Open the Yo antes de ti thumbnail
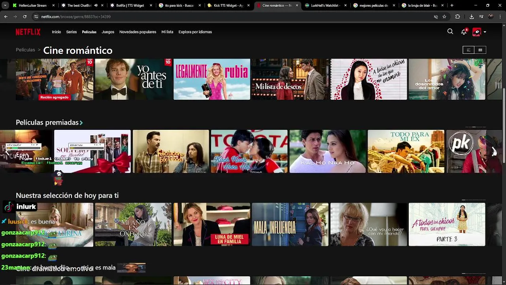This screenshot has width=506, height=285. point(133,79)
